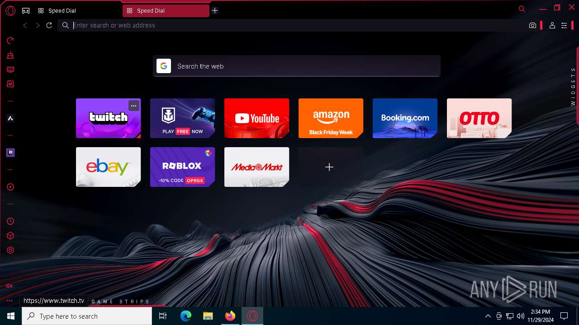Open Task View on taskbar
The image size is (579, 325).
[x=163, y=316]
